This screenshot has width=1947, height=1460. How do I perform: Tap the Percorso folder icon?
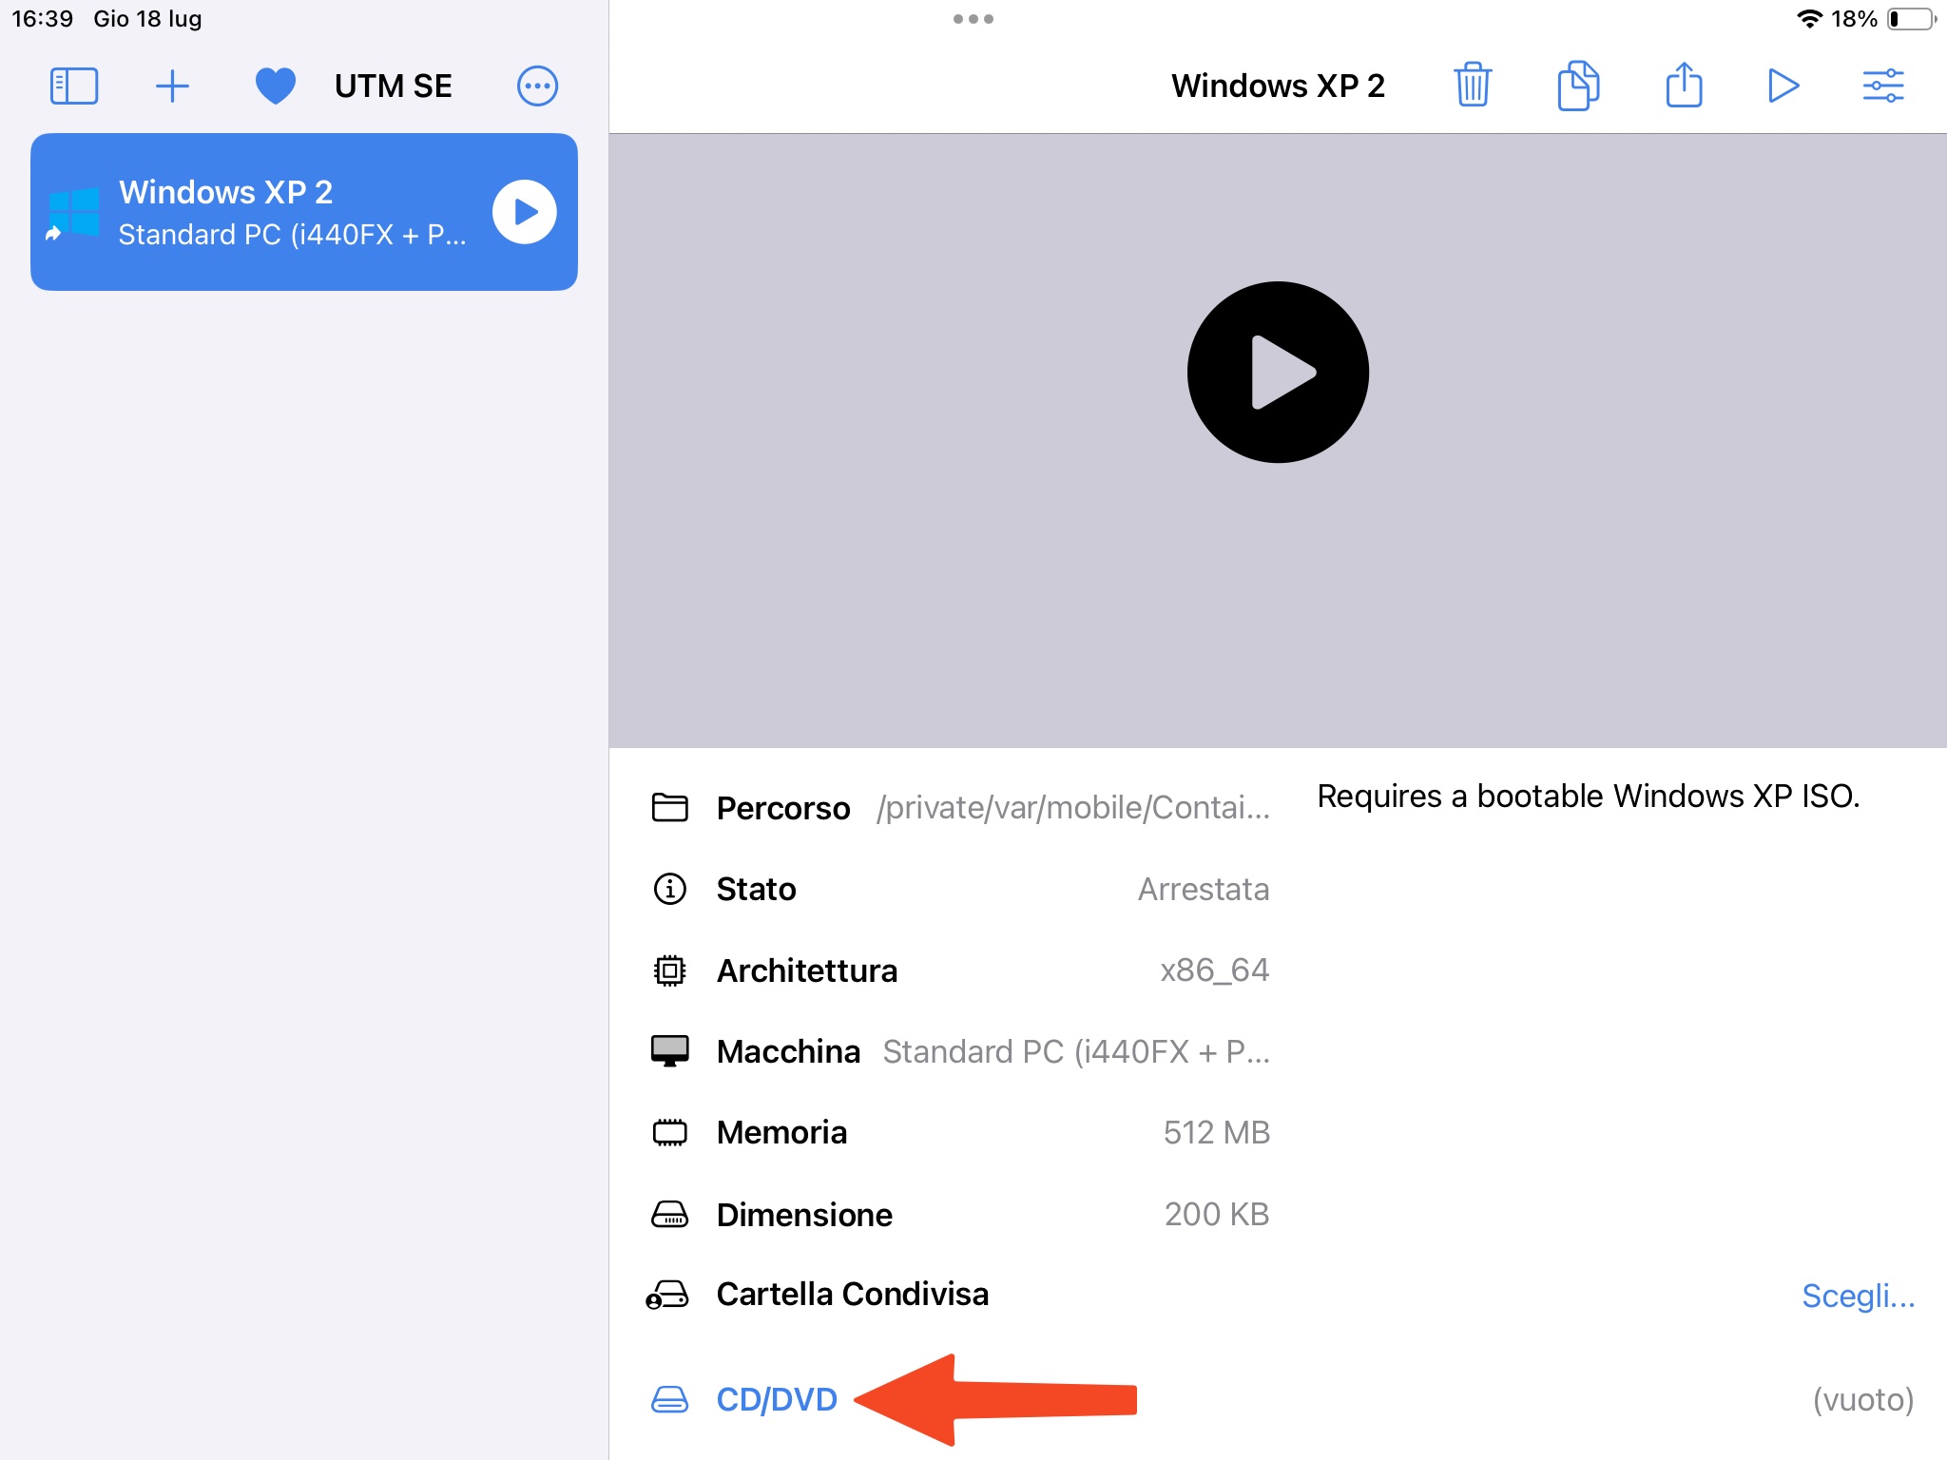(x=670, y=807)
